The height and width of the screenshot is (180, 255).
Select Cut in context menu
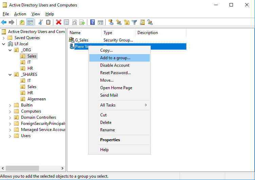pyautogui.click(x=120, y=115)
